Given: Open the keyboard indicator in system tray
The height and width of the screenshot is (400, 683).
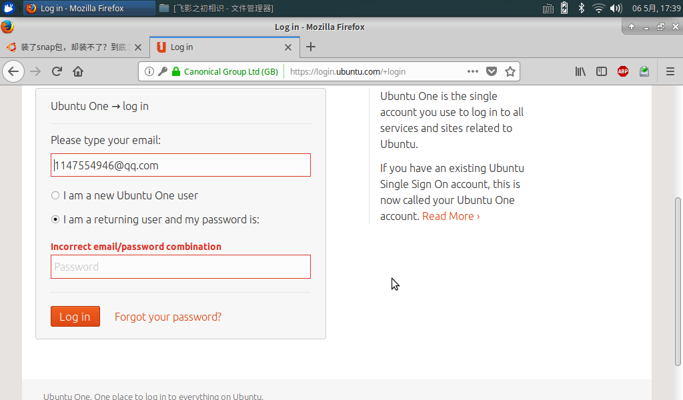Looking at the screenshot, I should pyautogui.click(x=548, y=8).
